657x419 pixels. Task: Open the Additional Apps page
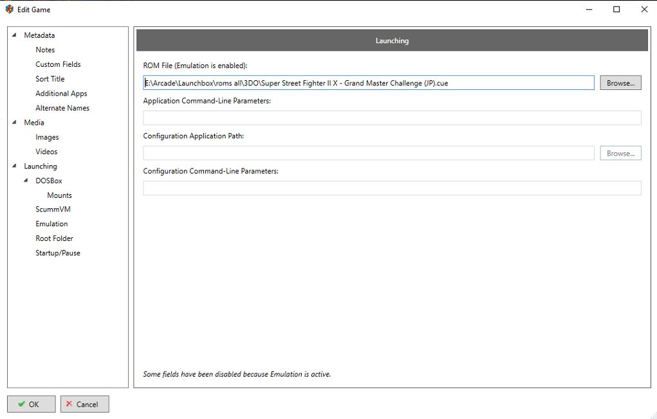(x=61, y=93)
